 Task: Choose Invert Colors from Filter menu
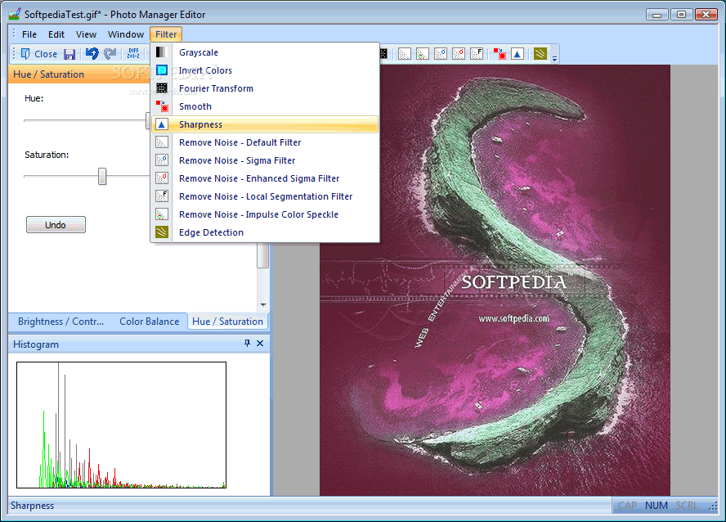(265, 70)
